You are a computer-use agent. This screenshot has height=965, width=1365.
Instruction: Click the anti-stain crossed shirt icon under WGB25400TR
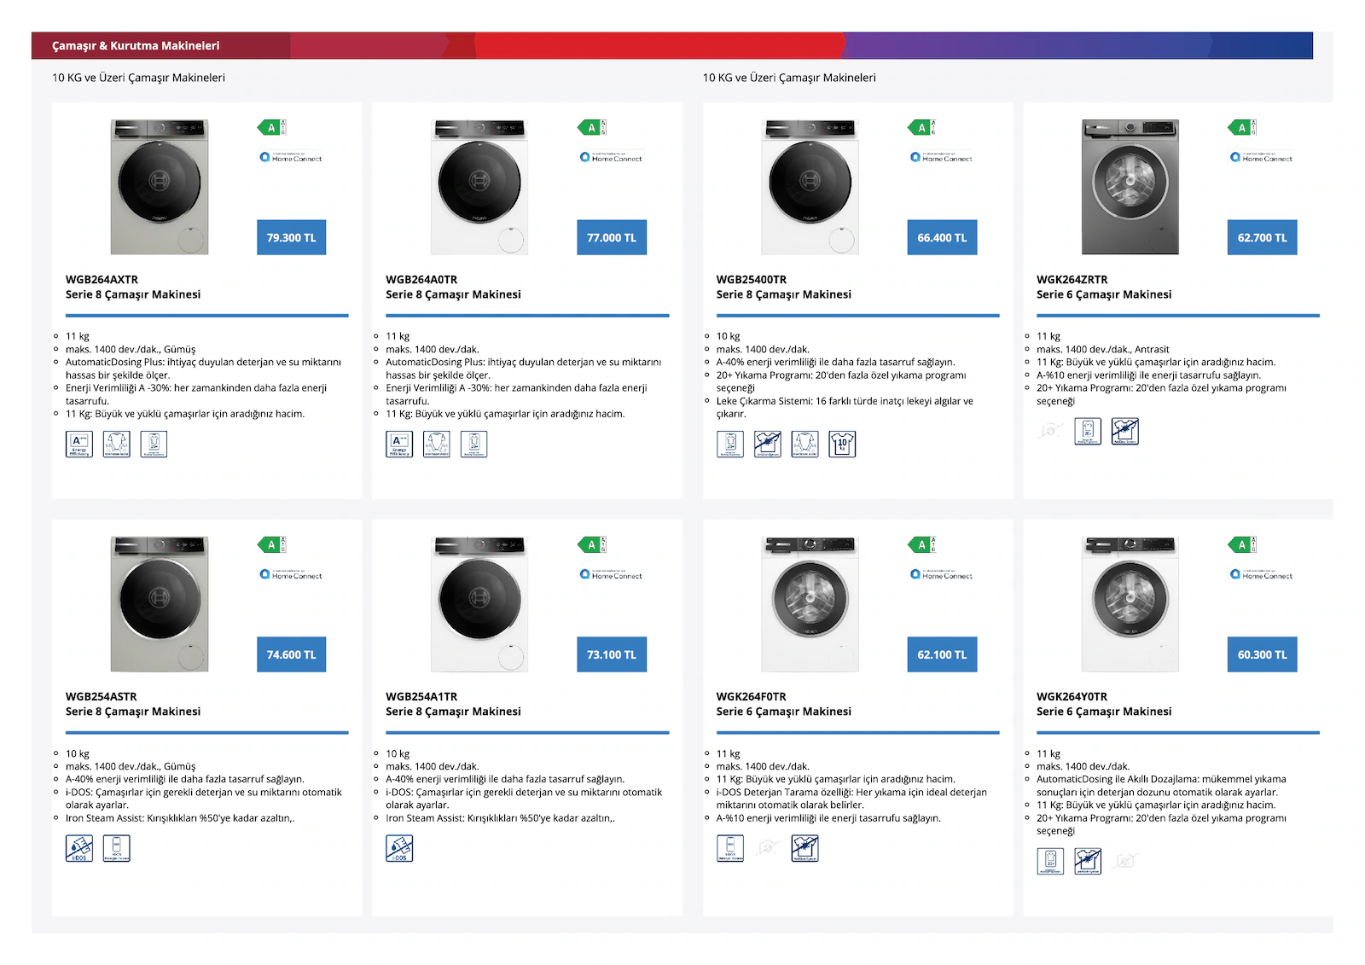click(768, 445)
